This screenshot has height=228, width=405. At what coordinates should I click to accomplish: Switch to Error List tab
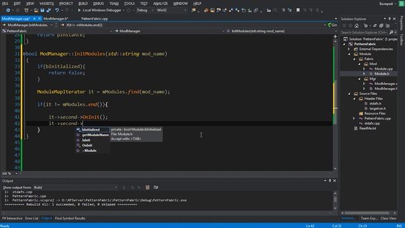click(x=32, y=218)
